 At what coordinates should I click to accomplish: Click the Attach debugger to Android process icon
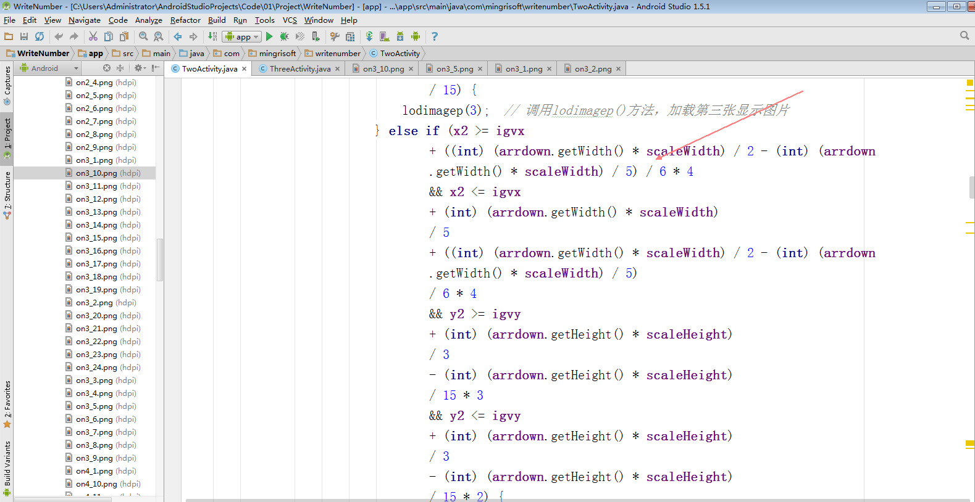tap(316, 36)
